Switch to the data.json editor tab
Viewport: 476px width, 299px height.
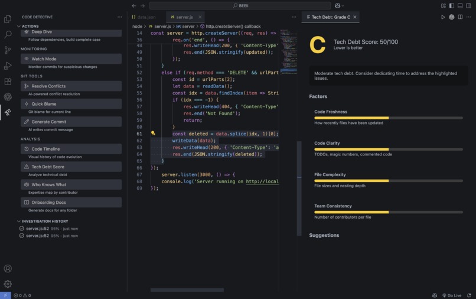pyautogui.click(x=144, y=17)
